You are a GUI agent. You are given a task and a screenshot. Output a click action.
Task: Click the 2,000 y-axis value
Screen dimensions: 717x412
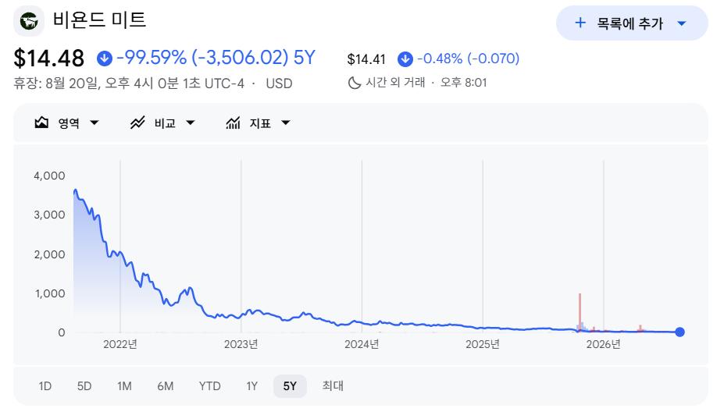[49, 254]
